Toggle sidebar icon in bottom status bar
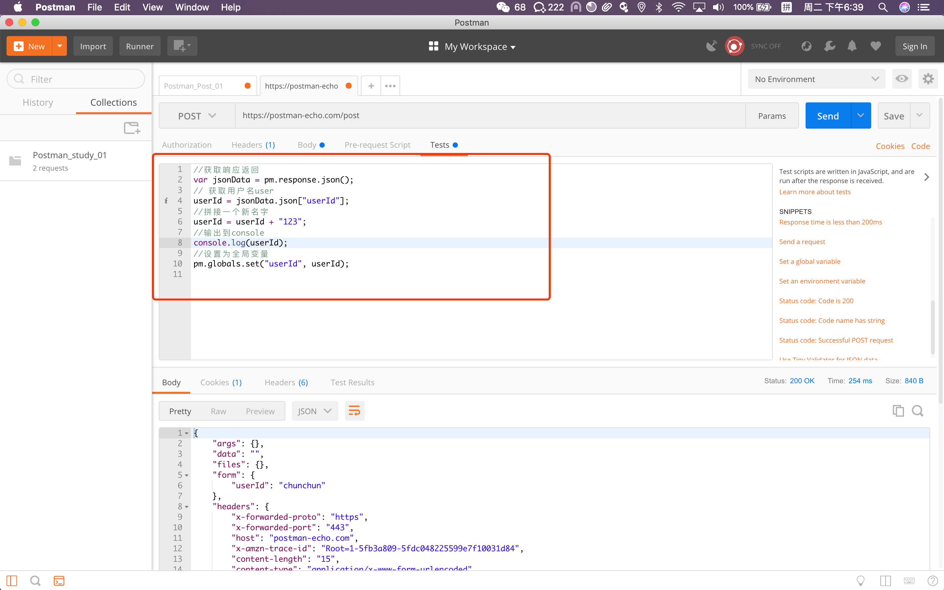944x590 pixels. point(12,580)
